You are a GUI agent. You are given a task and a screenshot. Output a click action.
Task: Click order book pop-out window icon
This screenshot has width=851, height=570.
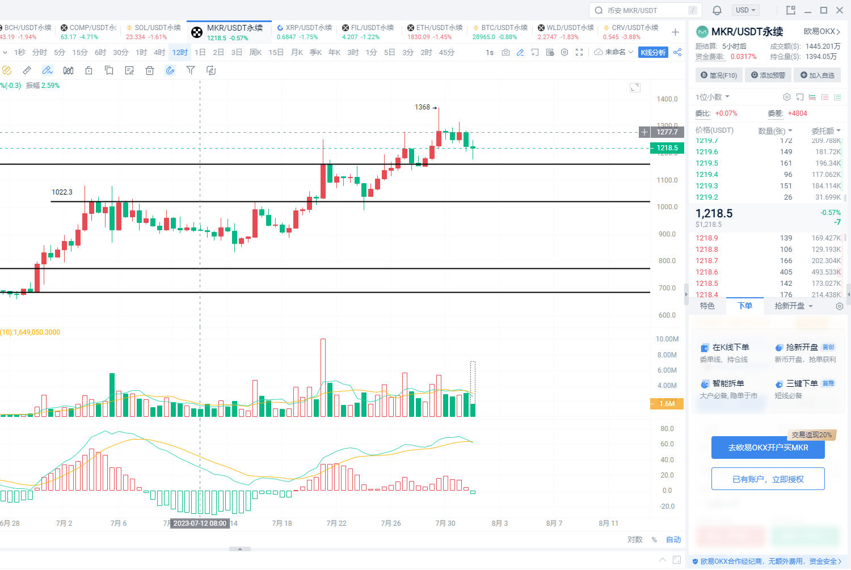click(800, 97)
